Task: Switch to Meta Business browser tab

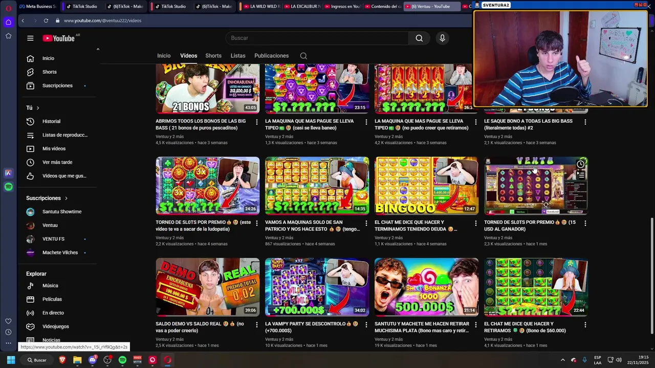Action: (37, 7)
